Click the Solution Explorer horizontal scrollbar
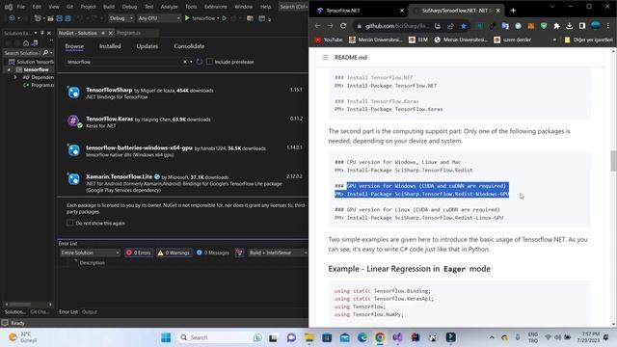 (x=28, y=305)
